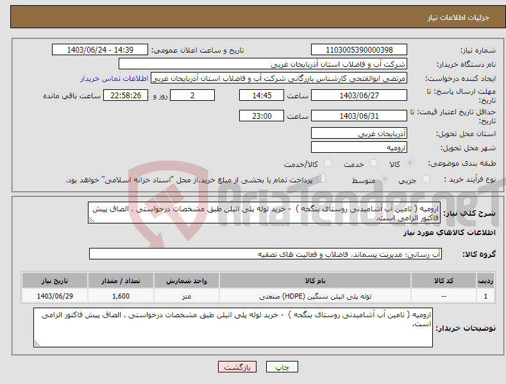Toggle the اسناد خزانه اسلامی payment checkbox
The width and height of the screenshot is (506, 384).
pos(322,179)
